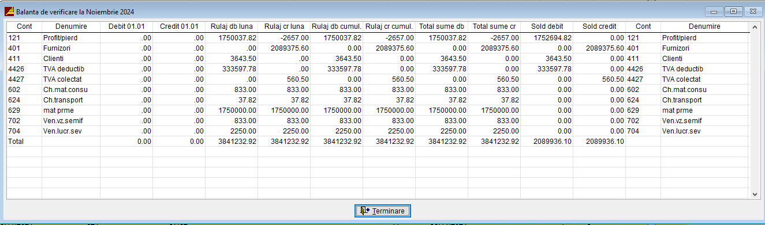Screen dimensions: 765x225
Task: Click the Total sume cr column header
Action: point(494,26)
